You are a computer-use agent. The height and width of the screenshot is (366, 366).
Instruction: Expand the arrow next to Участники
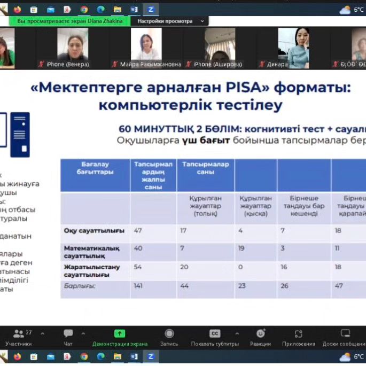click(x=42, y=333)
